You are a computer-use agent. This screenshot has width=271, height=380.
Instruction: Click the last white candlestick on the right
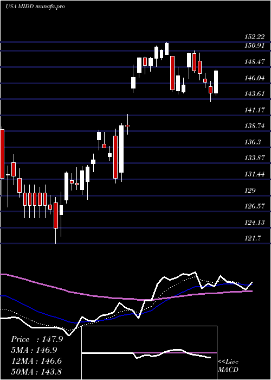point(216,82)
